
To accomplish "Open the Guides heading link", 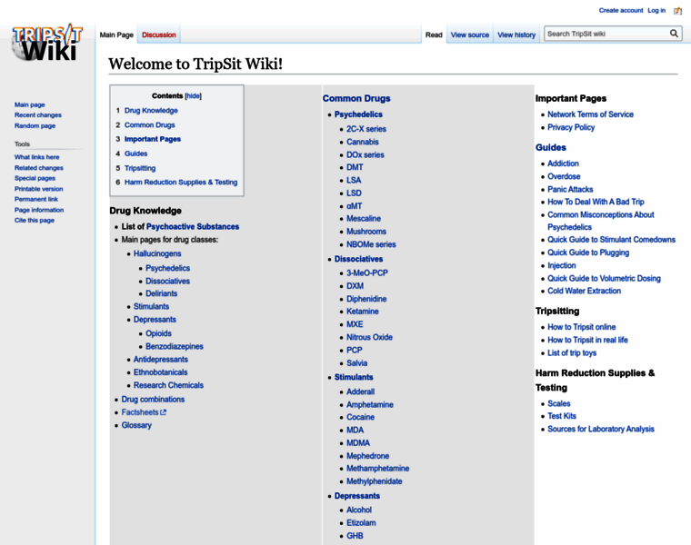I will (551, 147).
